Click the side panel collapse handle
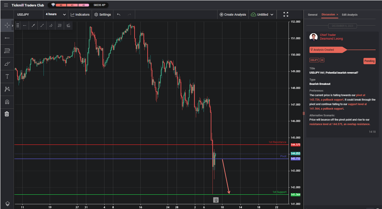Screen dimensions: 382x209 [x=304, y=113]
